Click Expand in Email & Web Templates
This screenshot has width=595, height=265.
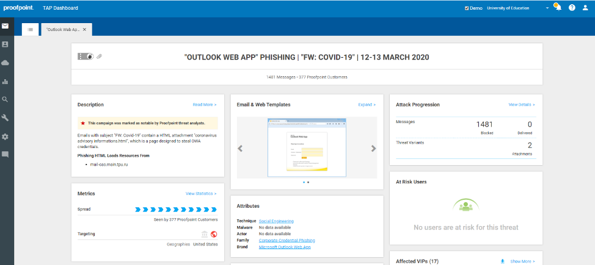[x=367, y=105]
